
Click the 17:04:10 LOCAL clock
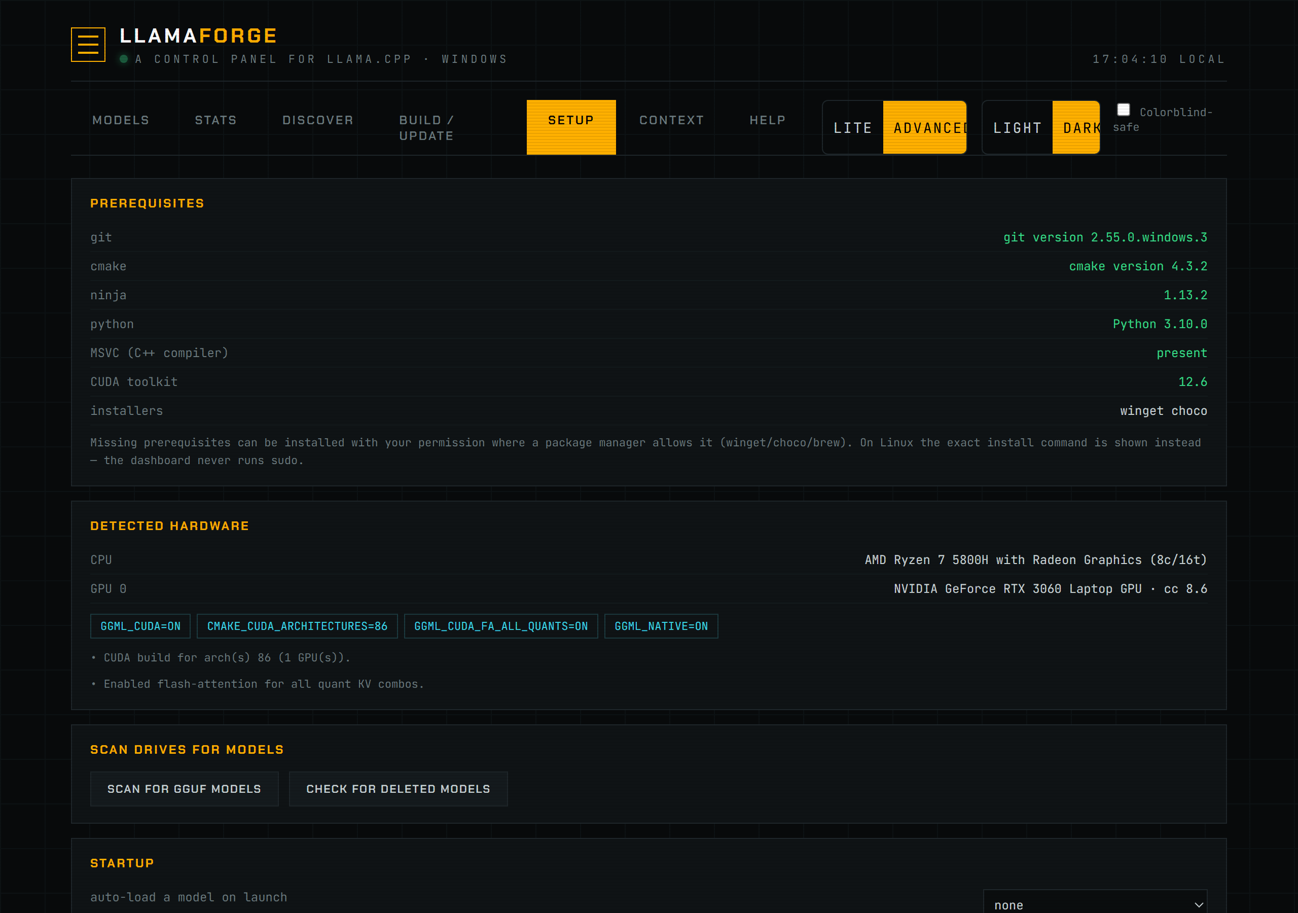click(x=1159, y=59)
